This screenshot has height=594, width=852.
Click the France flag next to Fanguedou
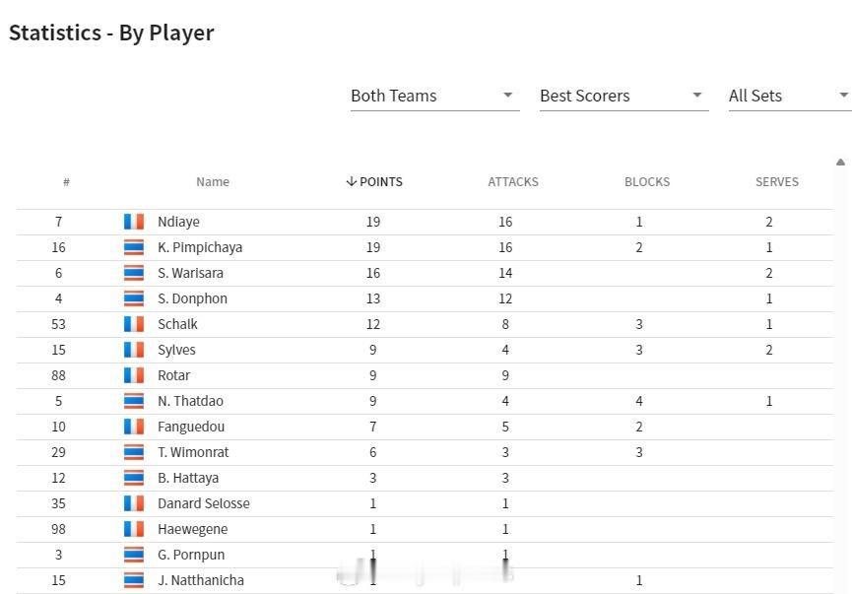click(134, 427)
